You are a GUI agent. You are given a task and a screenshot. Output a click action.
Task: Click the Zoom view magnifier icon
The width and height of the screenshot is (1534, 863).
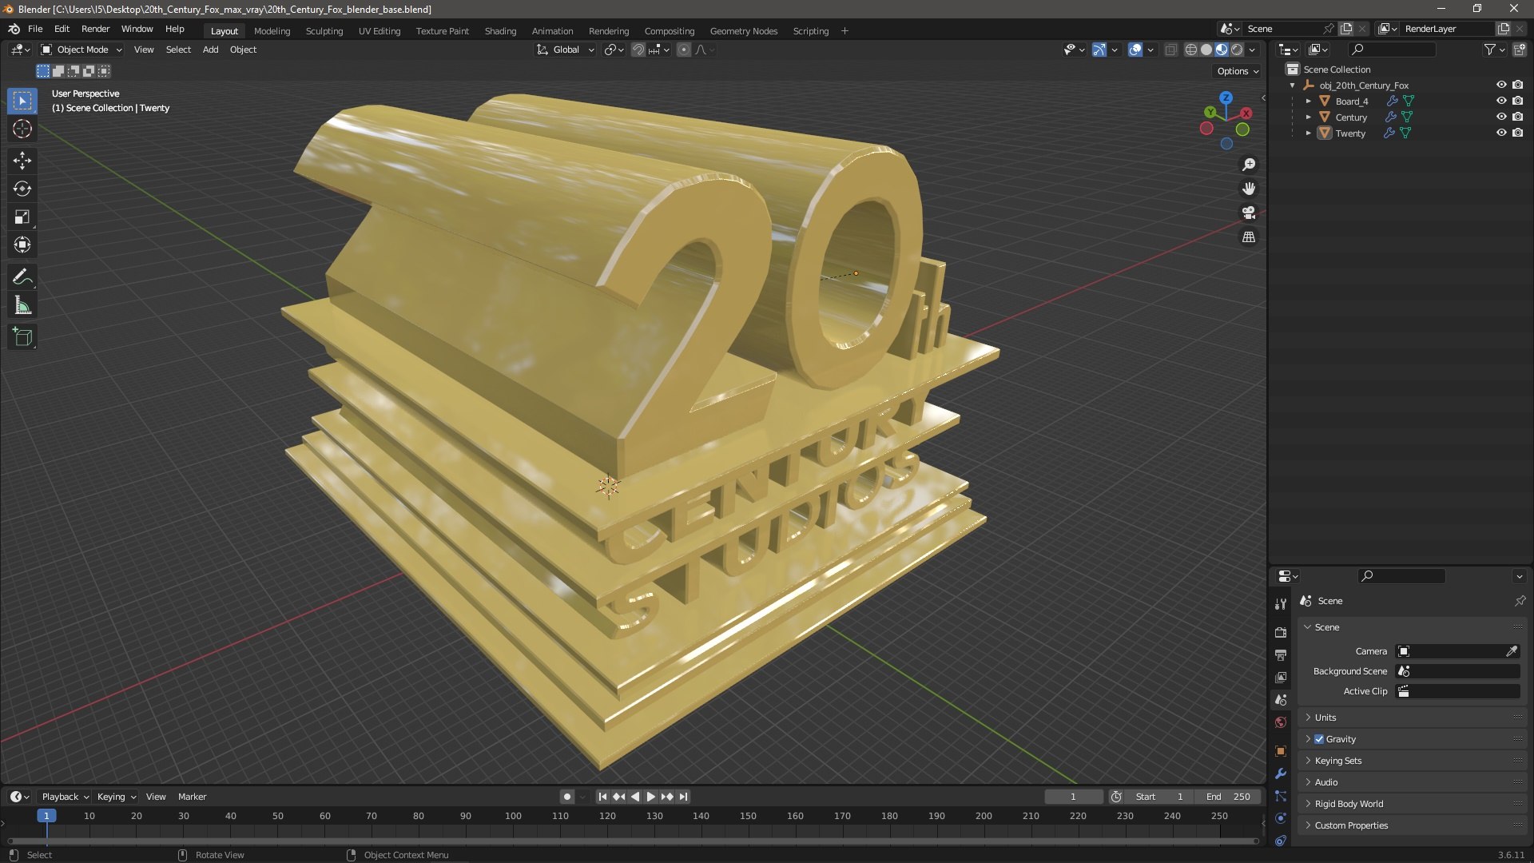(x=1249, y=165)
